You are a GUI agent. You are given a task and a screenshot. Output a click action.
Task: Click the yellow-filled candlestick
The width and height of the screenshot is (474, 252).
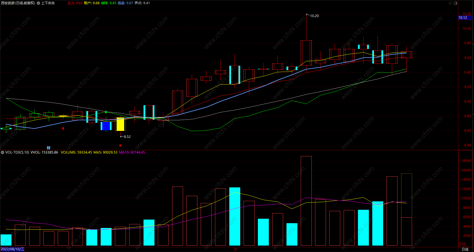pos(120,124)
